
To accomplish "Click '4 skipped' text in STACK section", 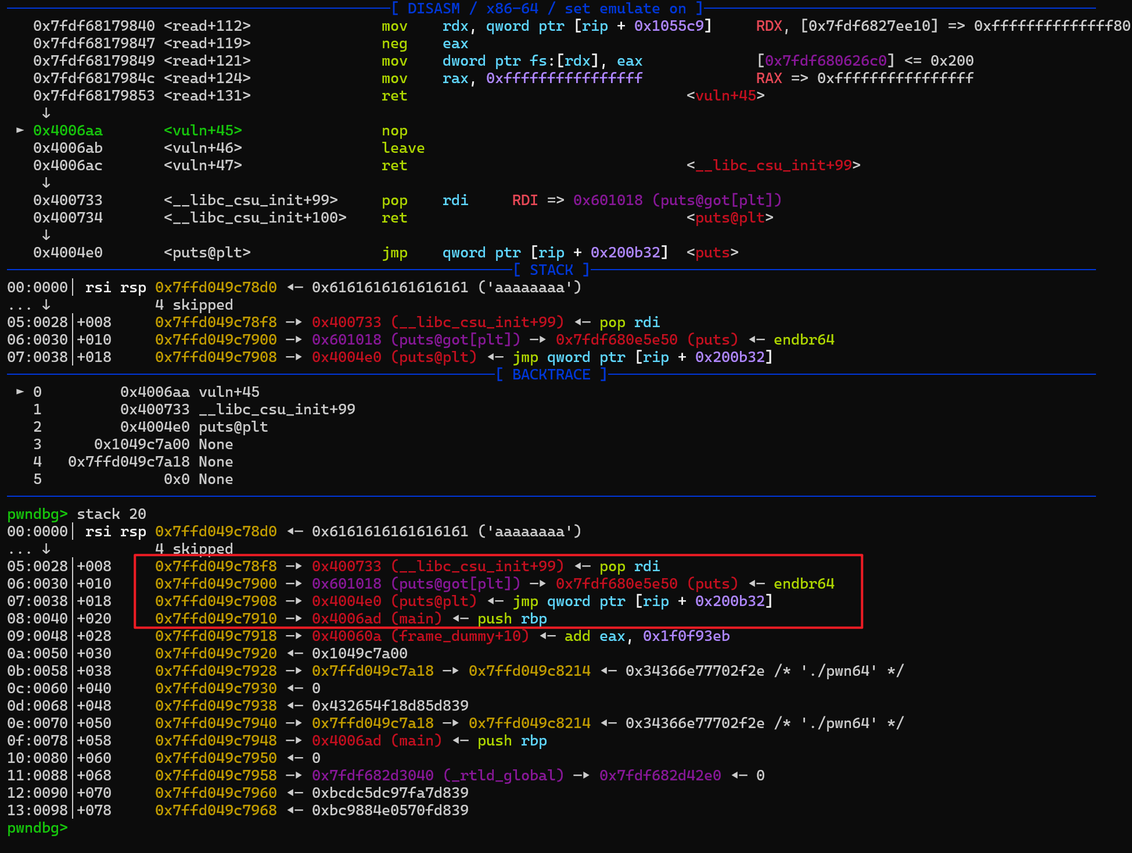I will point(194,304).
